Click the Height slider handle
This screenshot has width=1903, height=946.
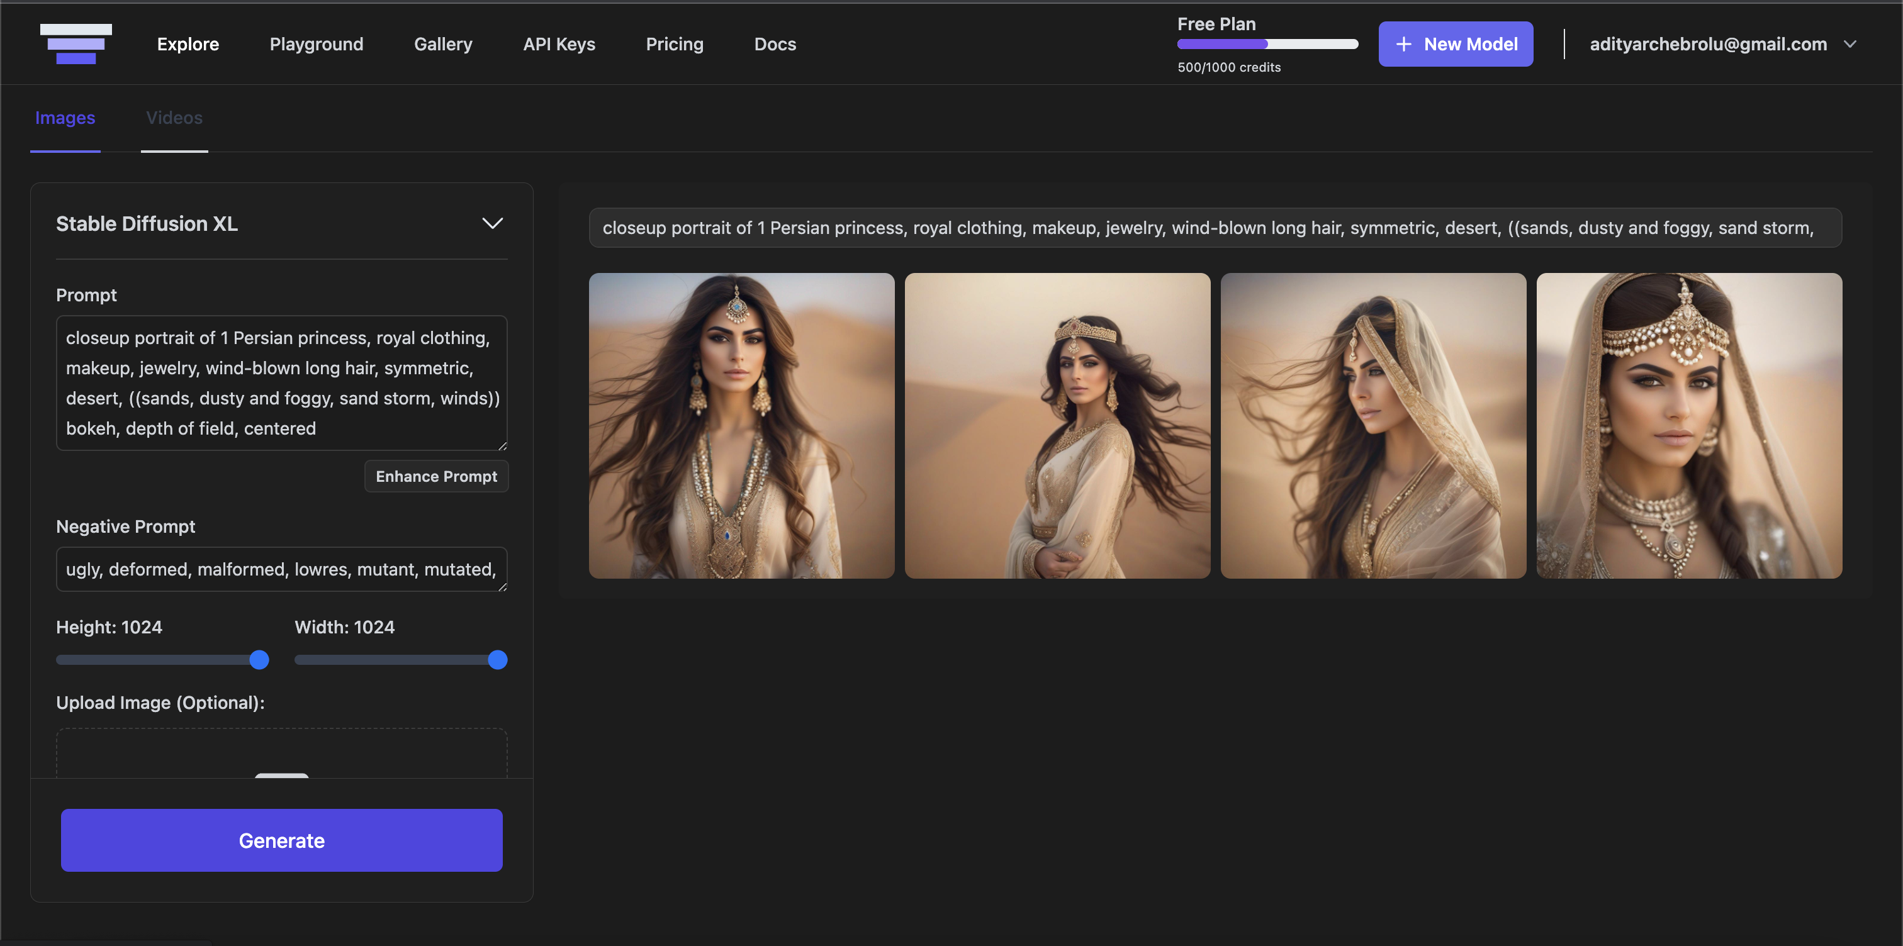click(259, 659)
